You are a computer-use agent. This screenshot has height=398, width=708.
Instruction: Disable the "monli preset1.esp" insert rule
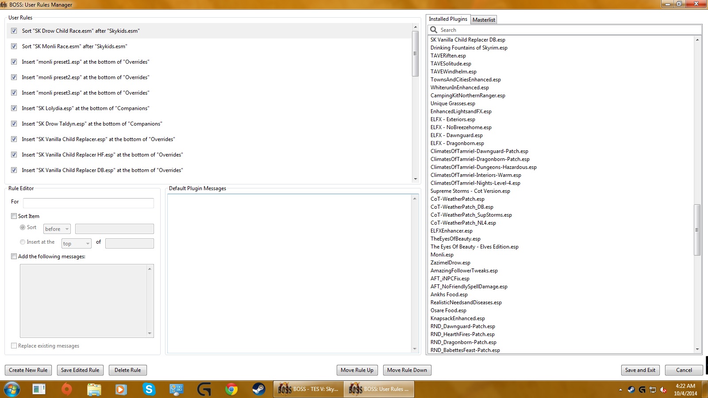14,62
